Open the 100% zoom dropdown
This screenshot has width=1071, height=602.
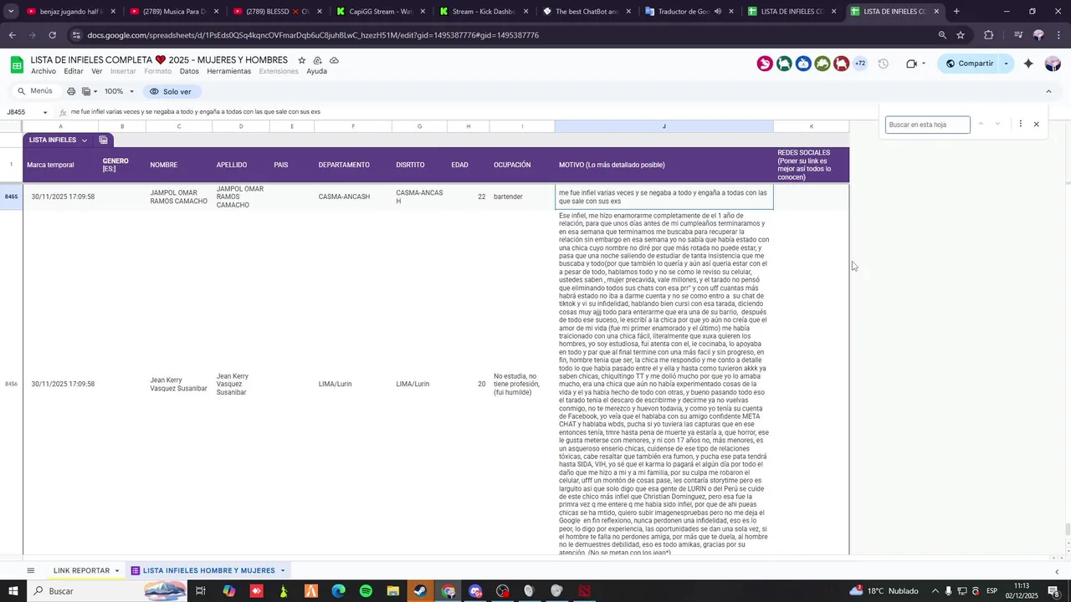(120, 91)
